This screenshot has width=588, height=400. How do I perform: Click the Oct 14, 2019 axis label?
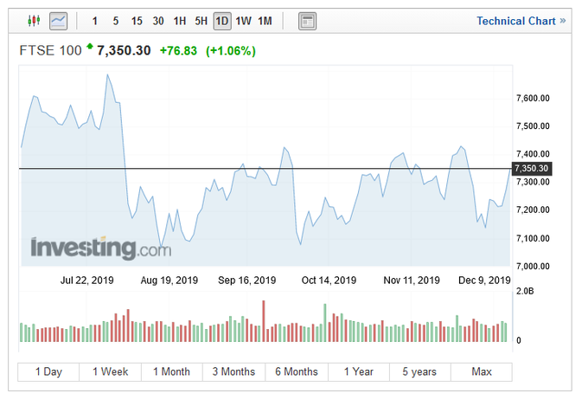[329, 281]
